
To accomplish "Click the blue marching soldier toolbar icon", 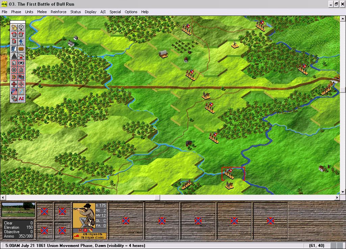I will tap(21, 41).
